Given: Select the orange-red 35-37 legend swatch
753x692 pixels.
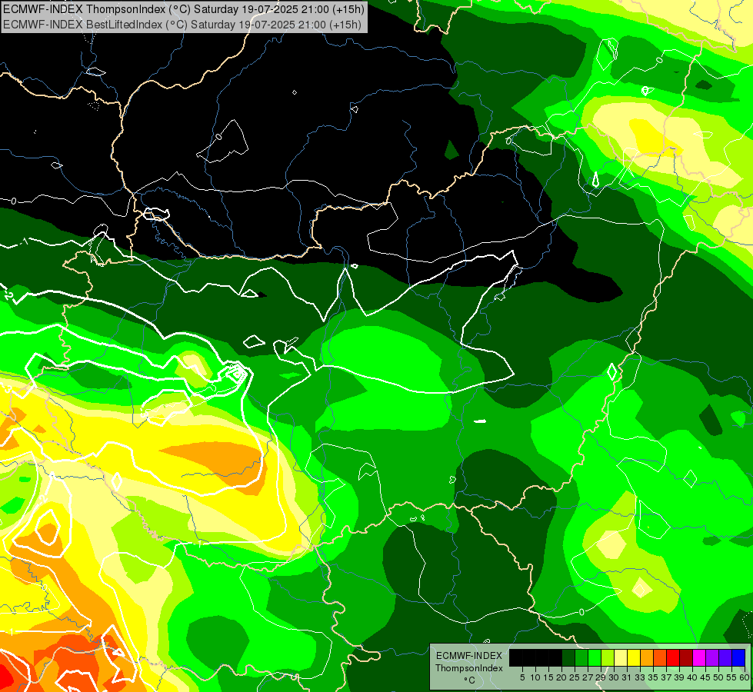Looking at the screenshot, I should click(660, 657).
